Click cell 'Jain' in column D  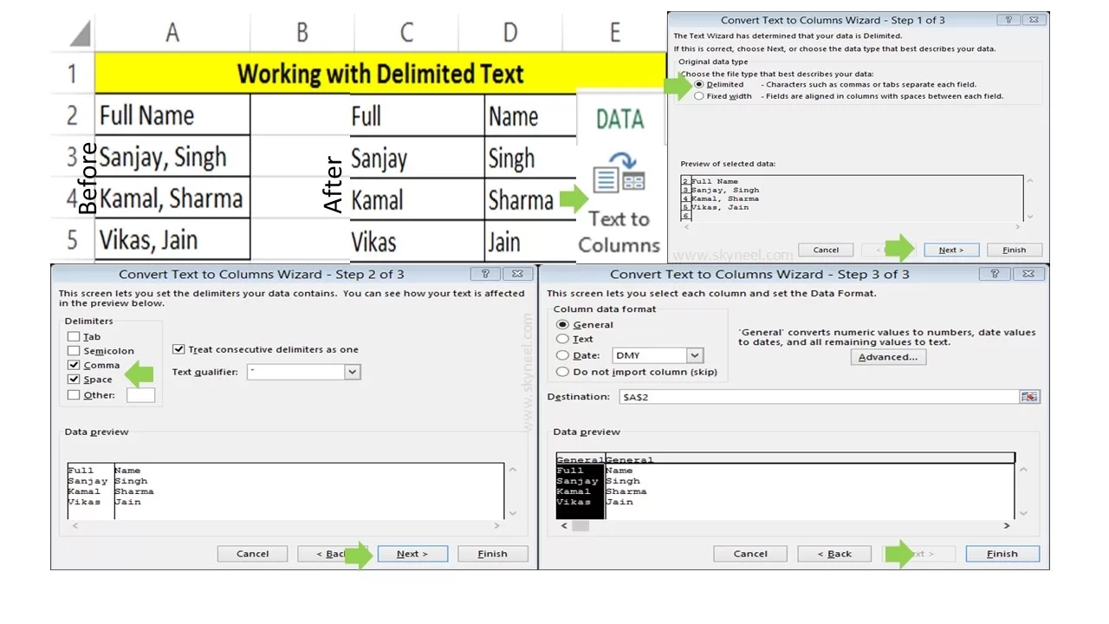[530, 241]
